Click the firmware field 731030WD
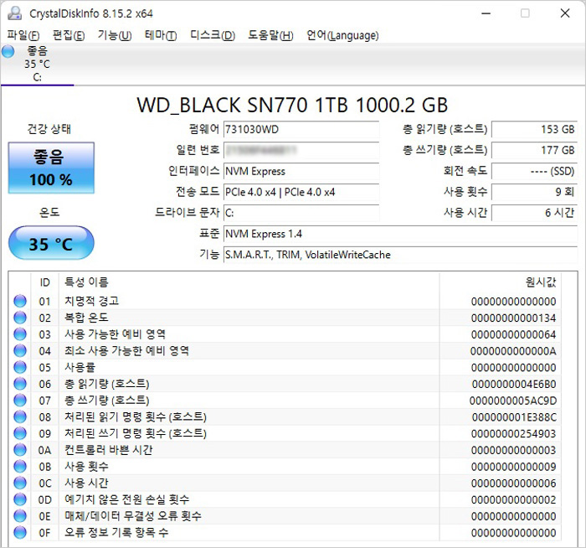 click(301, 130)
